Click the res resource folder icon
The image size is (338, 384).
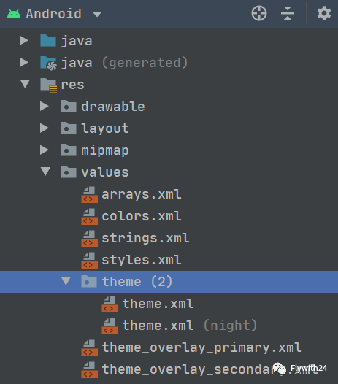(48, 85)
